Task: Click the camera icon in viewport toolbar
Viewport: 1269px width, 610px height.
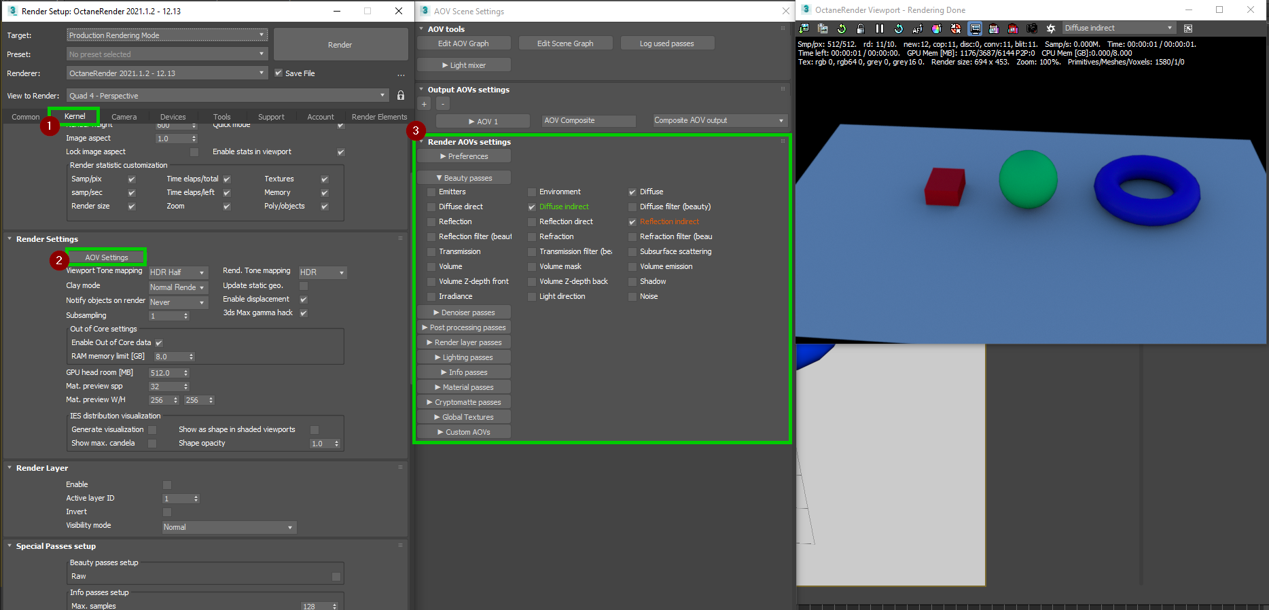Action: (1032, 29)
